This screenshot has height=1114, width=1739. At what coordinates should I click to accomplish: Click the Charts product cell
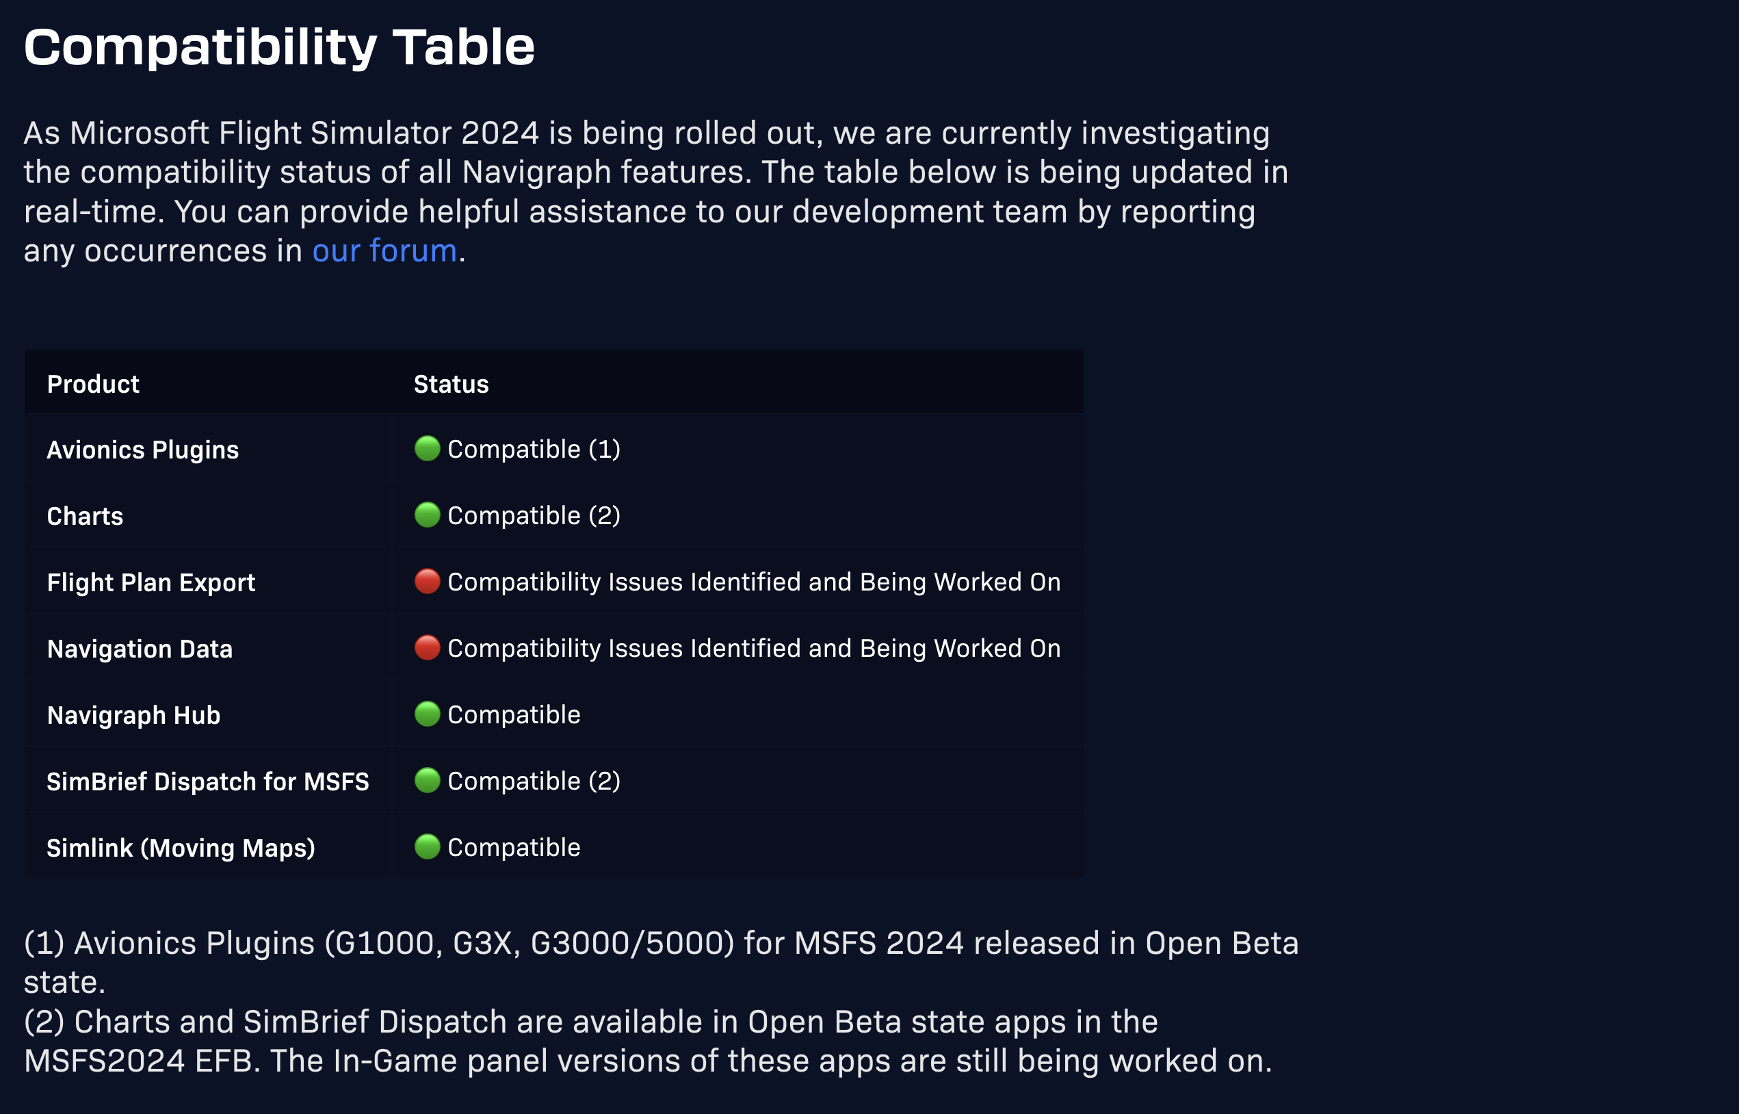(x=86, y=517)
